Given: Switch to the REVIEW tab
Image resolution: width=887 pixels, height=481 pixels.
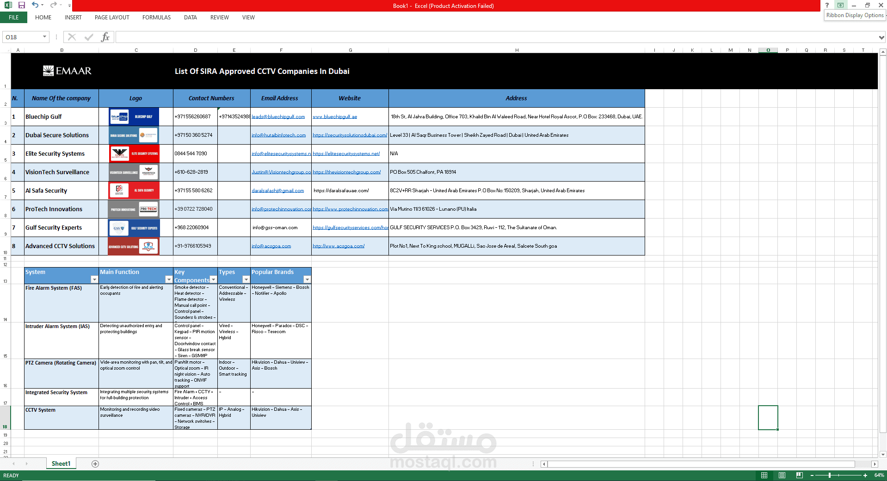Looking at the screenshot, I should tap(219, 18).
